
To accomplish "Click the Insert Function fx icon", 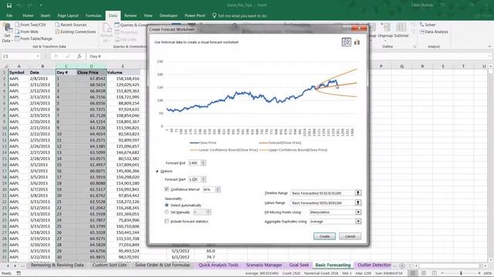I will [x=80, y=56].
